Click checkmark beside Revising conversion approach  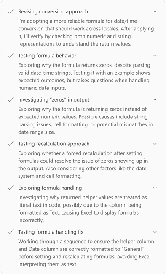coord(11,11)
